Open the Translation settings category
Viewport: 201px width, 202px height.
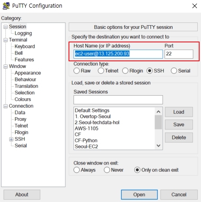click(26, 86)
